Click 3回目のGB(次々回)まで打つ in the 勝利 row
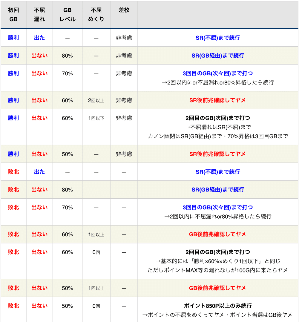 (x=218, y=73)
